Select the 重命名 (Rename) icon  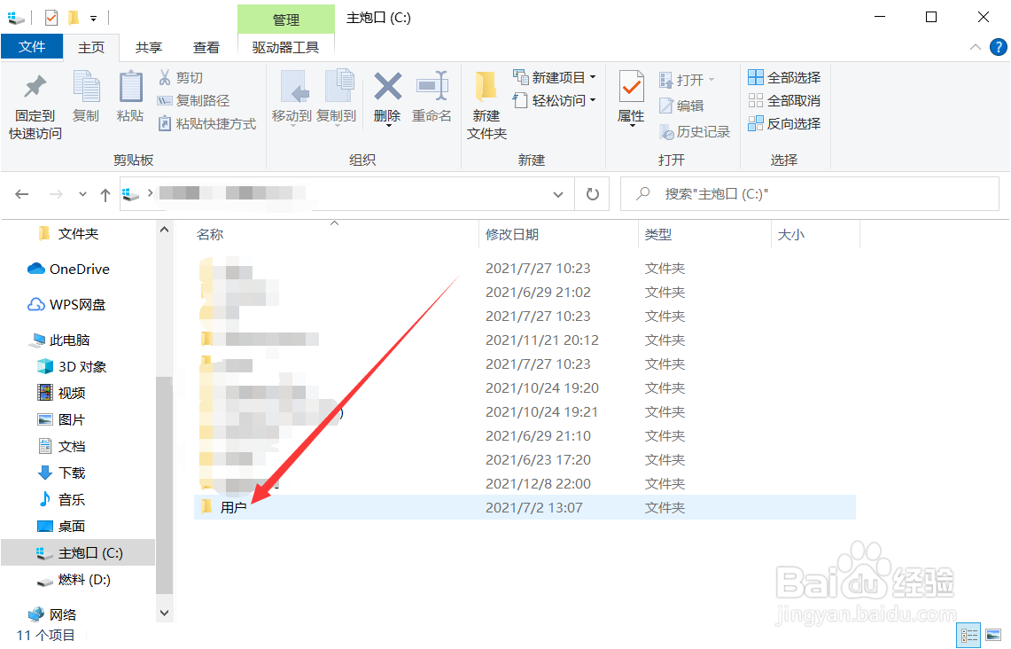pyautogui.click(x=432, y=99)
